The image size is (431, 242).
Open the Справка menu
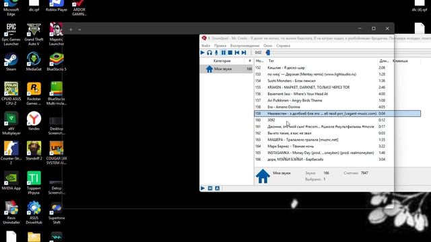(283, 46)
